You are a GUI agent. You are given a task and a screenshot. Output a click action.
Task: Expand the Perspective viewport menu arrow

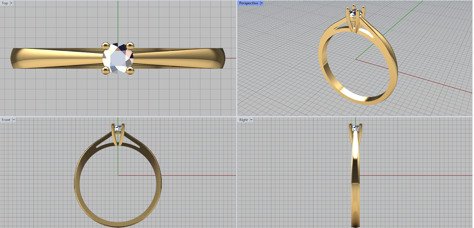(262, 3)
